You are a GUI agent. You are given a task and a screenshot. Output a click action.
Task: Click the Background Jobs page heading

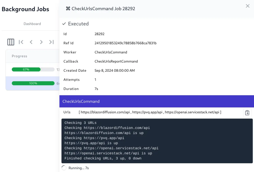coord(26,9)
